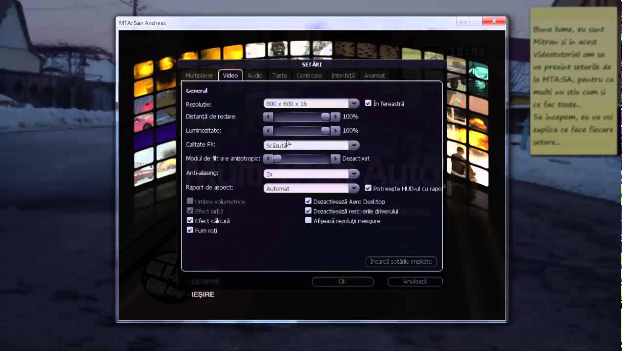This screenshot has height=351, width=622.
Task: Raise anisotropic filtering with right arrow
Action: click(335, 158)
